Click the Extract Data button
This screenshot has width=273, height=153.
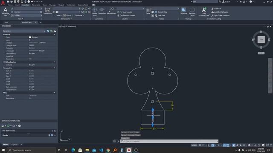pos(161,12)
